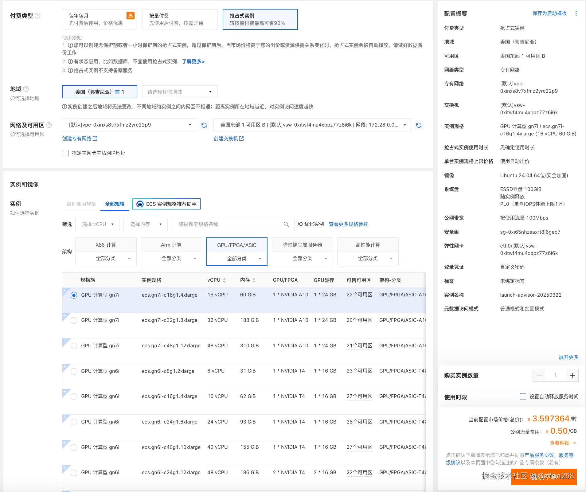Image resolution: width=586 pixels, height=492 pixels.
Task: Expand X86 计算 全部分类 dropdown
Action: (106, 259)
